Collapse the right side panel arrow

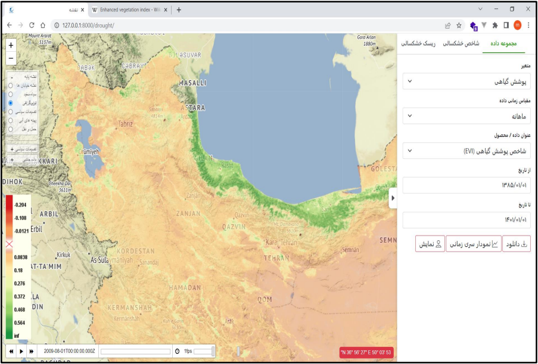(393, 198)
